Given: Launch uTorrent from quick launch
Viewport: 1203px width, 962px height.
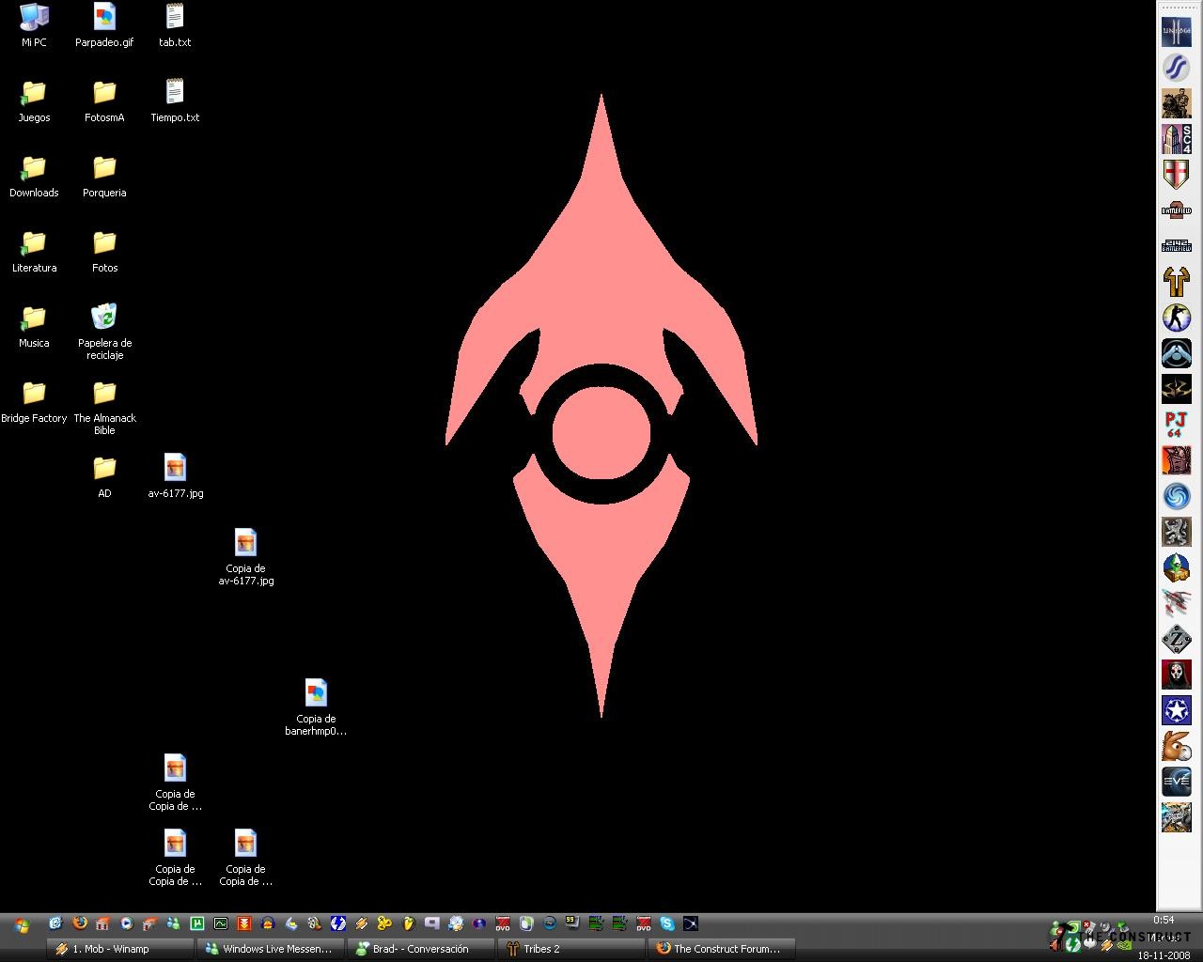Looking at the screenshot, I should tap(196, 923).
